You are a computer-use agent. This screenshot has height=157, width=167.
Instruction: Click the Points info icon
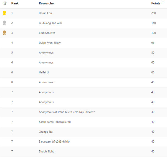(163, 3)
